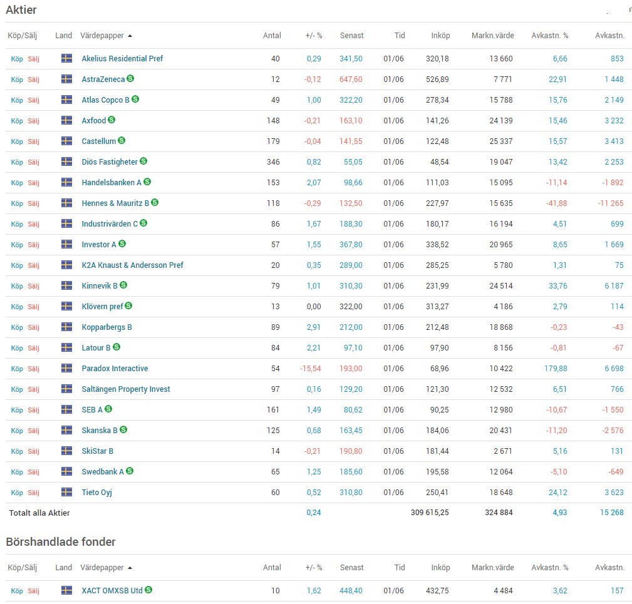Image resolution: width=632 pixels, height=604 pixels.
Task: Click the green S badge next to Kinnevik B
Action: [123, 285]
